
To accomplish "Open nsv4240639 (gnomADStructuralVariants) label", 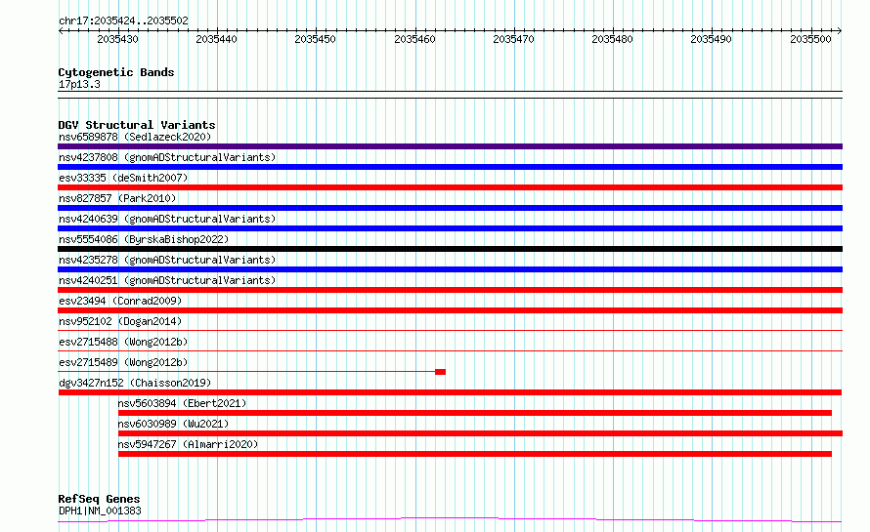I will [x=167, y=219].
